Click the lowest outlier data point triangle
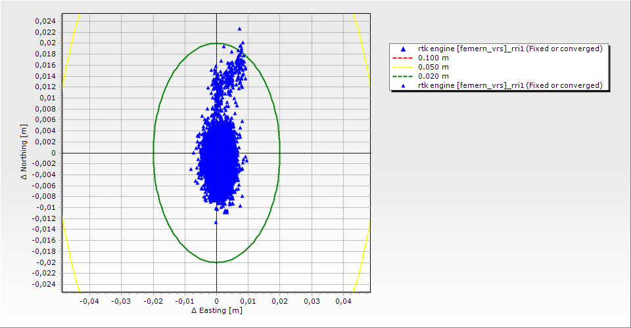The image size is (631, 328). pos(216,222)
